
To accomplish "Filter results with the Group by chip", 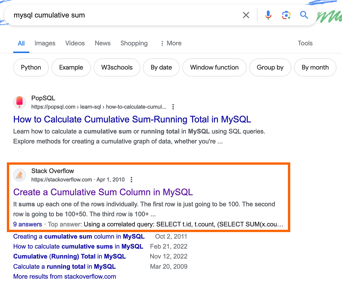I will tap(270, 68).
